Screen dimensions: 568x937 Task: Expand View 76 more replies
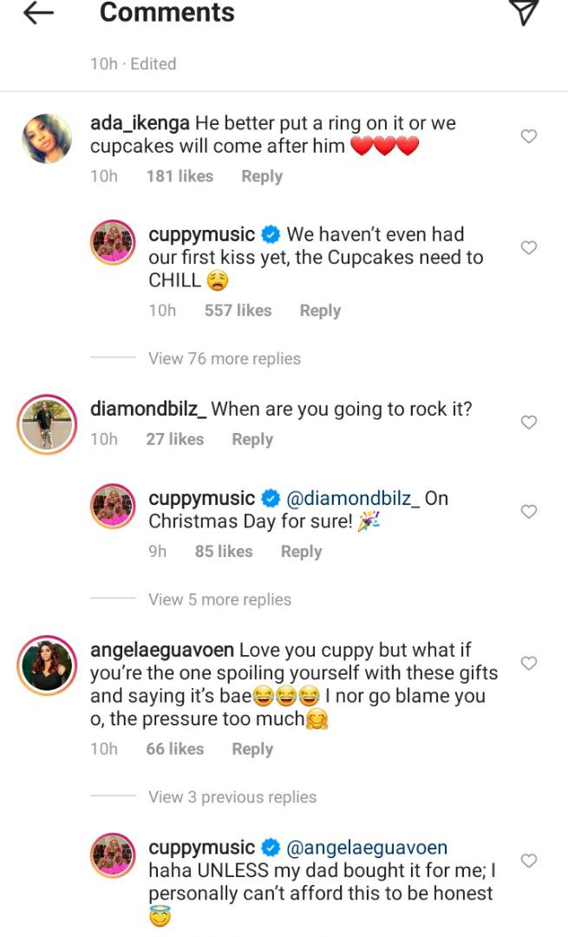225,358
